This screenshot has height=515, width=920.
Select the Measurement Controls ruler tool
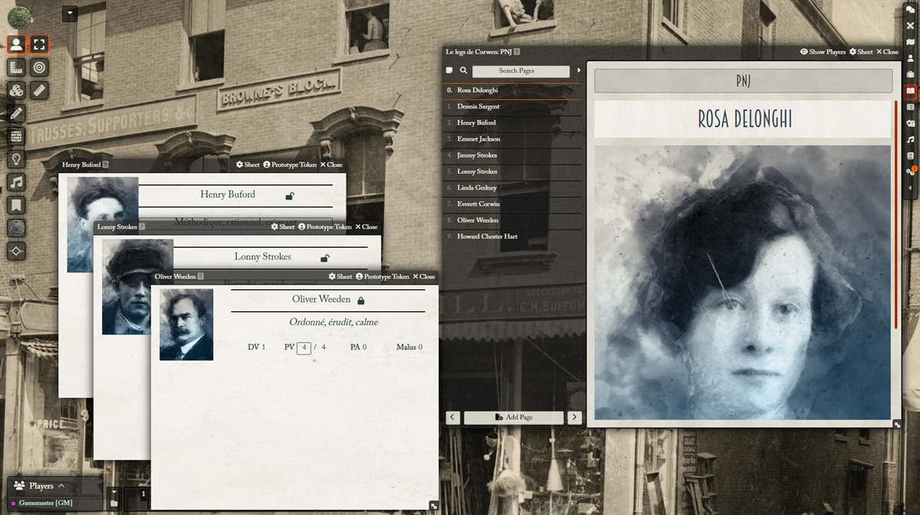click(x=41, y=90)
